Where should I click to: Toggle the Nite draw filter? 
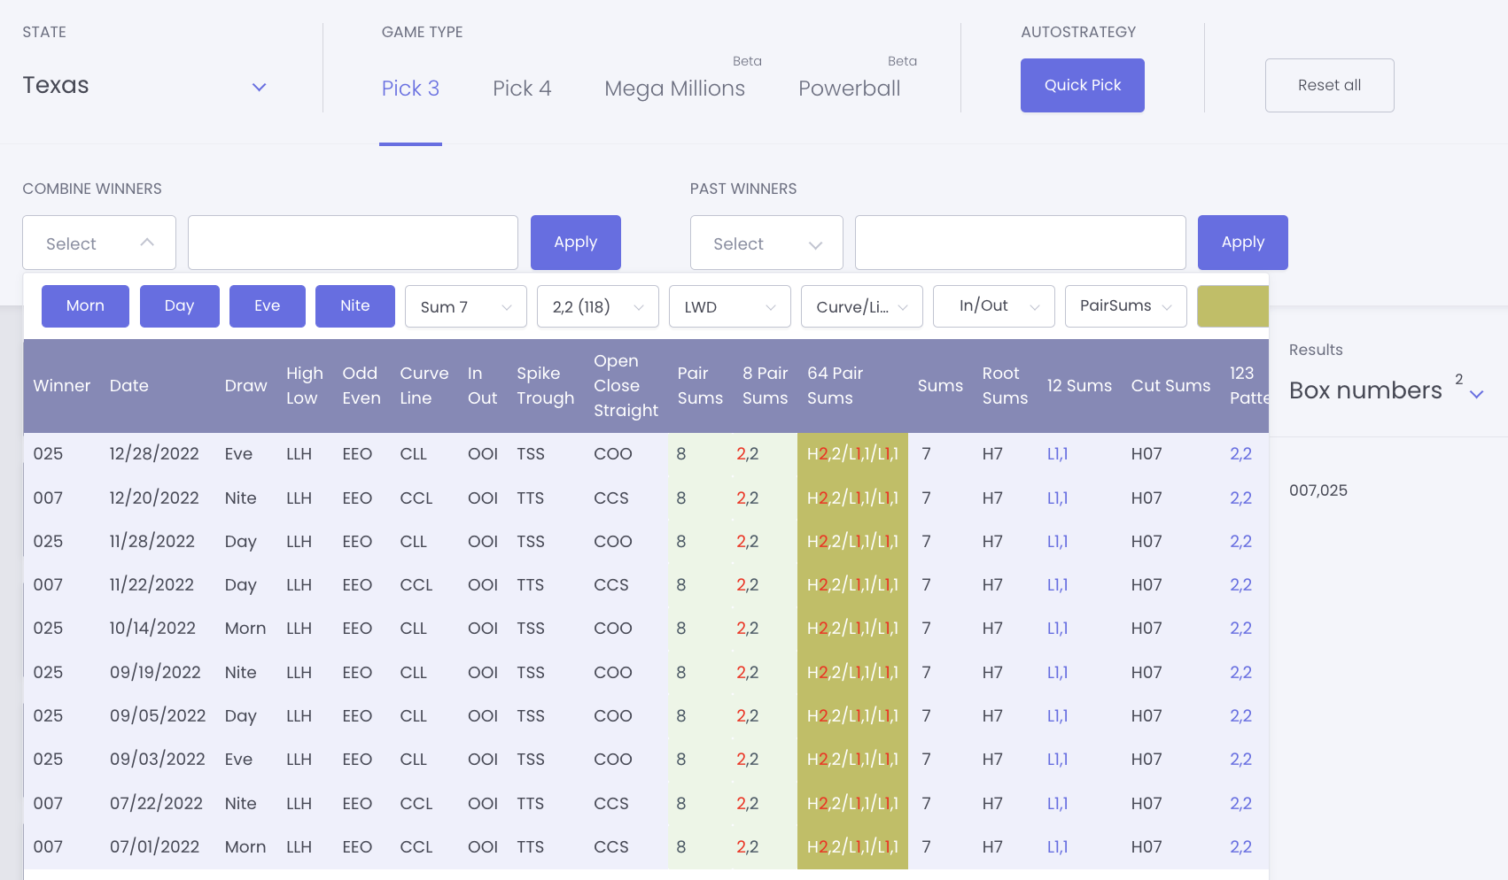click(x=354, y=306)
